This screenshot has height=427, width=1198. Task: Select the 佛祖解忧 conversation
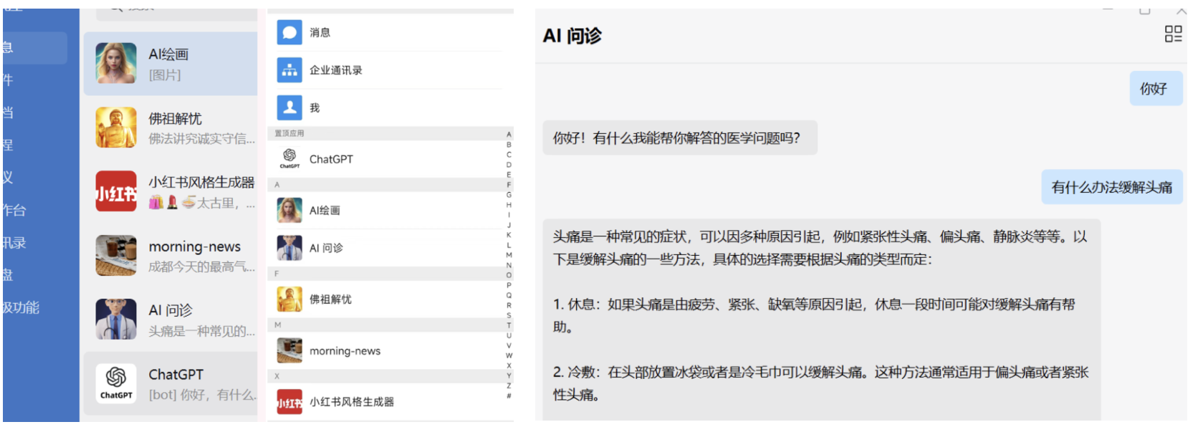[171, 128]
